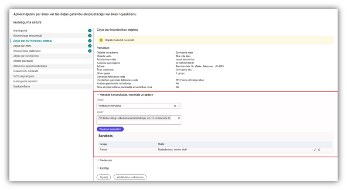Click the edit pencil icon for Pamati row

pos(315,150)
